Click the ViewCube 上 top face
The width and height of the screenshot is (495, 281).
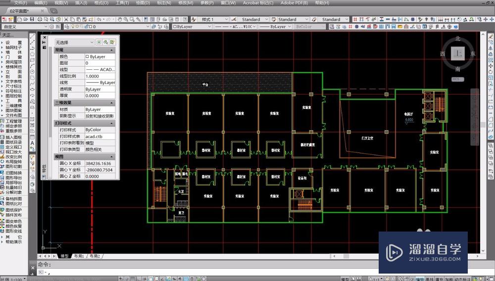pyautogui.click(x=458, y=53)
